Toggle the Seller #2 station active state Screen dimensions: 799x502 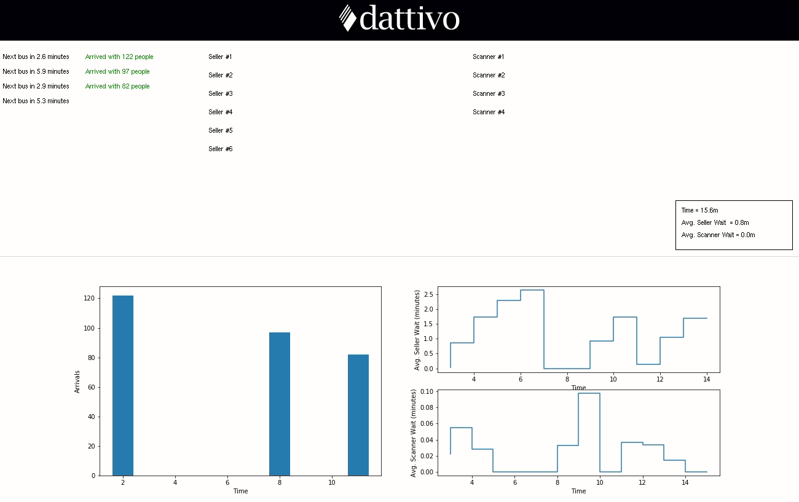point(220,75)
